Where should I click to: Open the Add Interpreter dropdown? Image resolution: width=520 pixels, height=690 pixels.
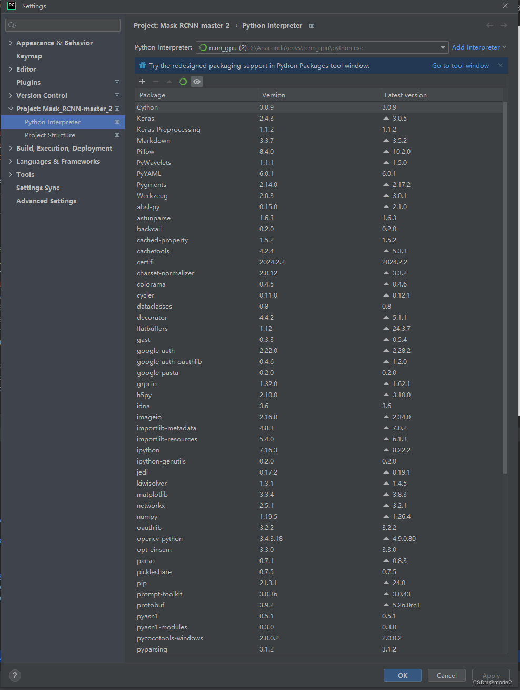tap(479, 47)
